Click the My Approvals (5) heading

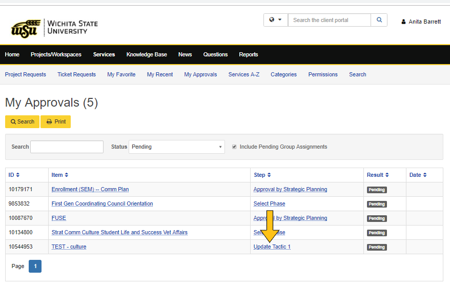(52, 103)
